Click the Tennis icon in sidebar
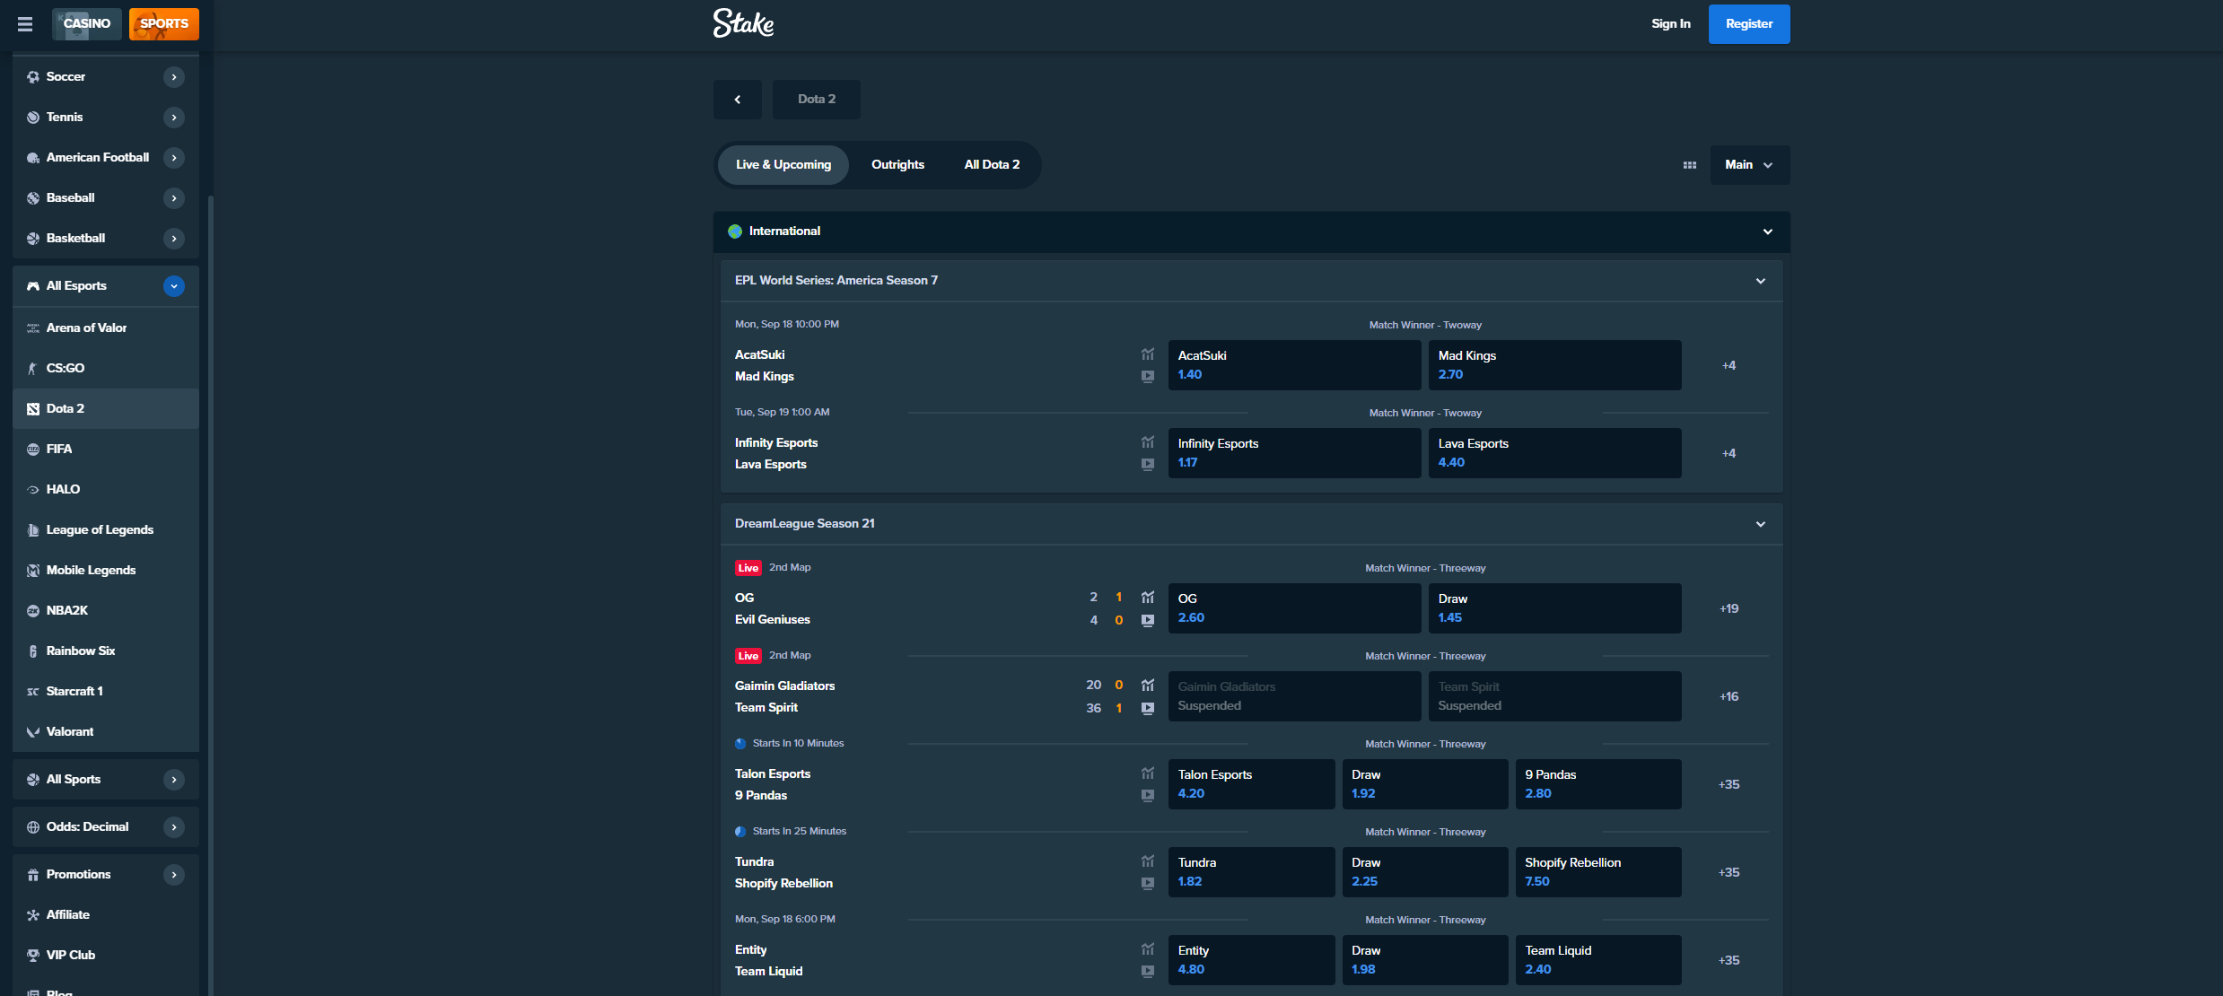 point(33,118)
